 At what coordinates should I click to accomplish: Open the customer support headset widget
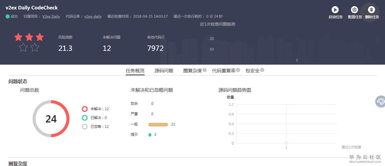pyautogui.click(x=381, y=101)
